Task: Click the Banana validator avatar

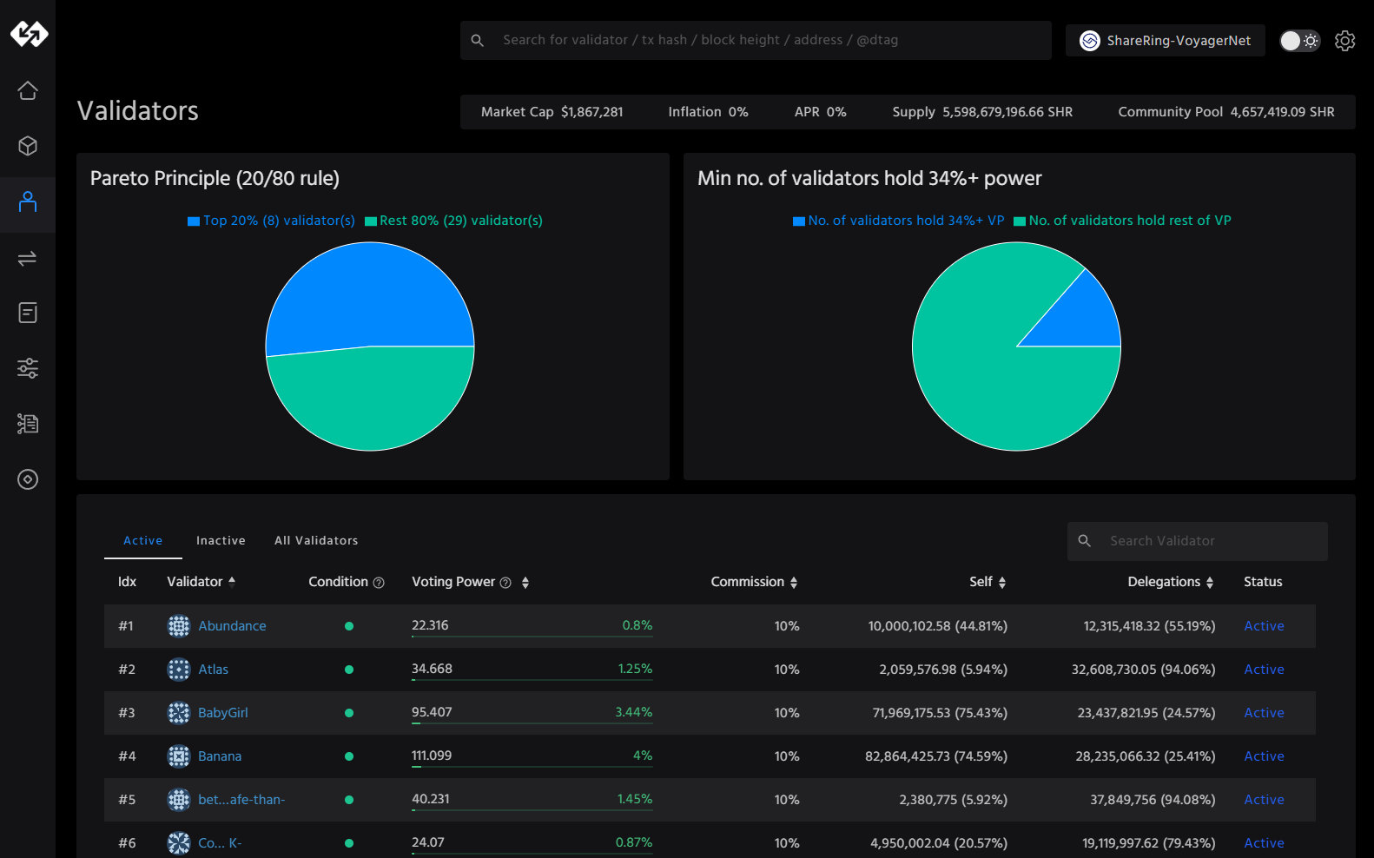Action: (179, 756)
